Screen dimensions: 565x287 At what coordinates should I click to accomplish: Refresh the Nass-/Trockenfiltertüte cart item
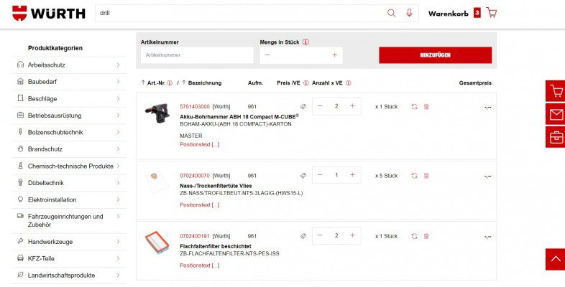(x=414, y=176)
